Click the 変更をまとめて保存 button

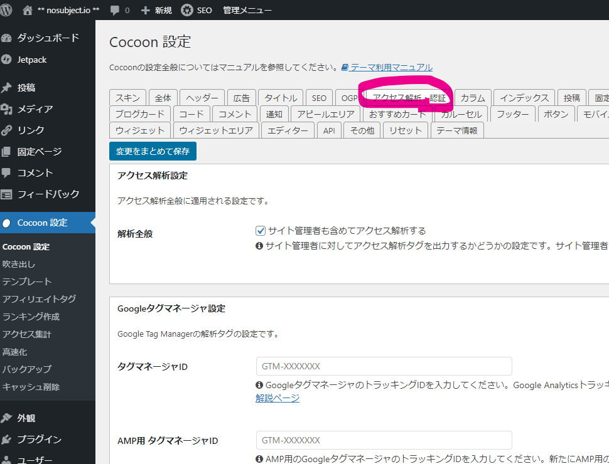(x=153, y=151)
